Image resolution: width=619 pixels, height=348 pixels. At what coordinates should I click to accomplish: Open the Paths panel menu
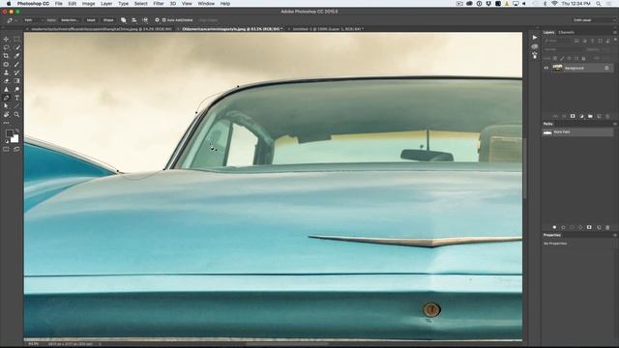(x=615, y=124)
